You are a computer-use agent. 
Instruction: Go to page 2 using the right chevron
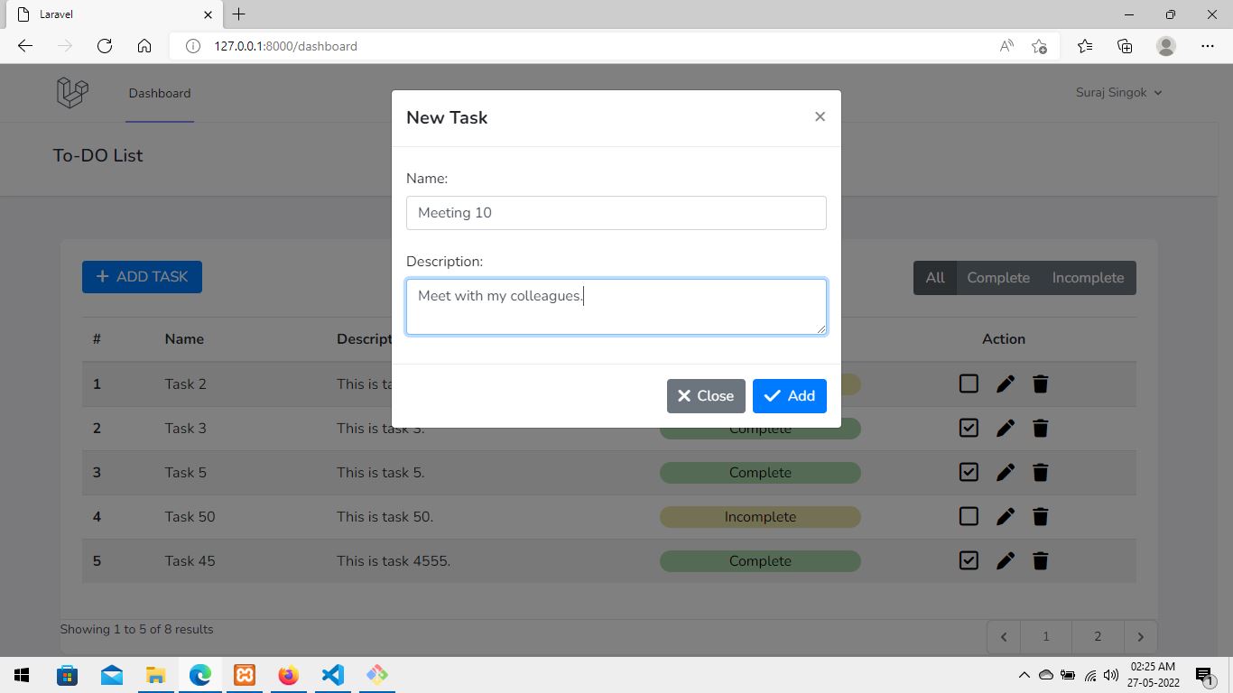tap(1140, 636)
